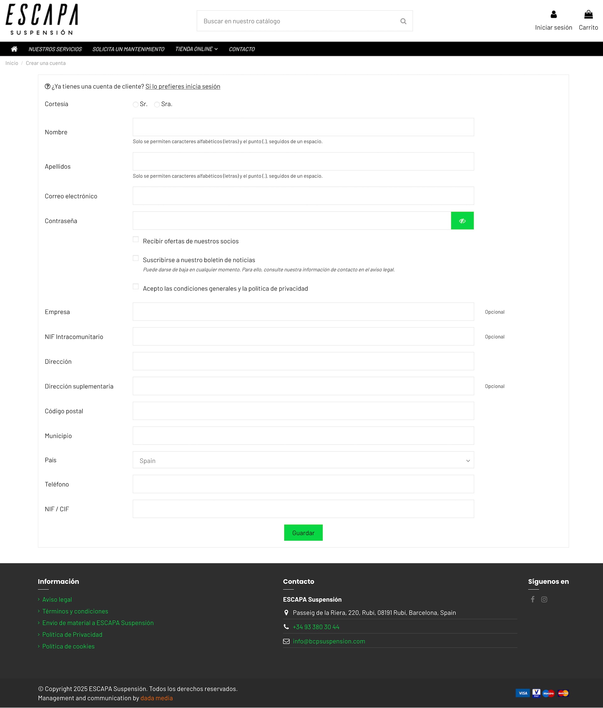Select the Sra. radio button

click(x=157, y=105)
